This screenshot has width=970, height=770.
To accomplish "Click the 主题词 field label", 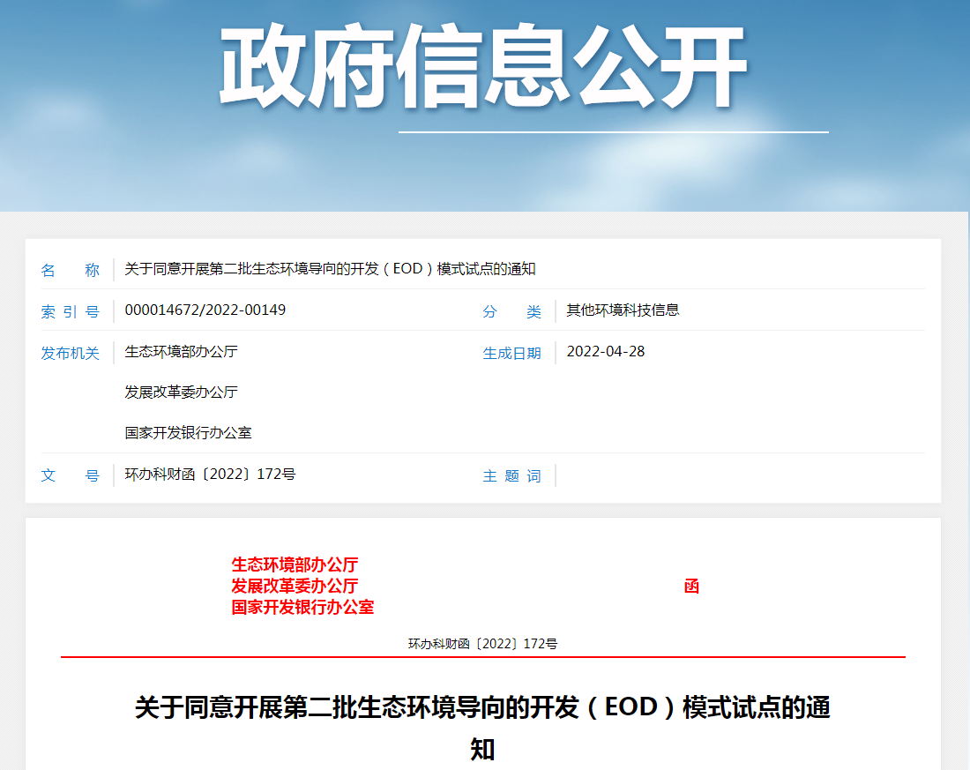I will [x=511, y=476].
